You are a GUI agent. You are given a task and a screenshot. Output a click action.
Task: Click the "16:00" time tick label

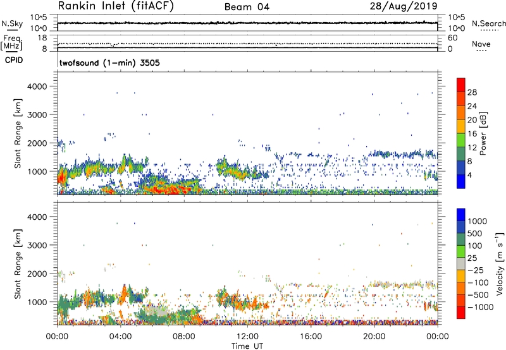point(311,337)
